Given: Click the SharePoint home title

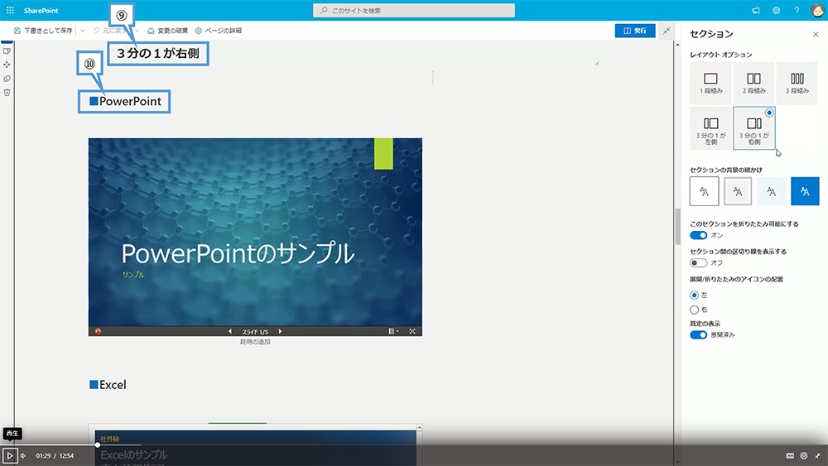Looking at the screenshot, I should click(41, 11).
